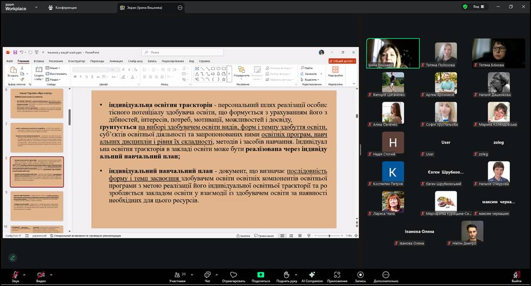Image resolution: width=531 pixels, height=286 pixels.
Task: Click the green Поделиться share screen icon
Action: [260, 275]
